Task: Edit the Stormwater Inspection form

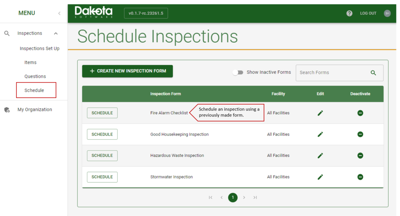Action: coord(320,177)
